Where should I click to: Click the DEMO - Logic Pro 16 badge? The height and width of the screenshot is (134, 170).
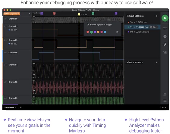tap(12, 14)
